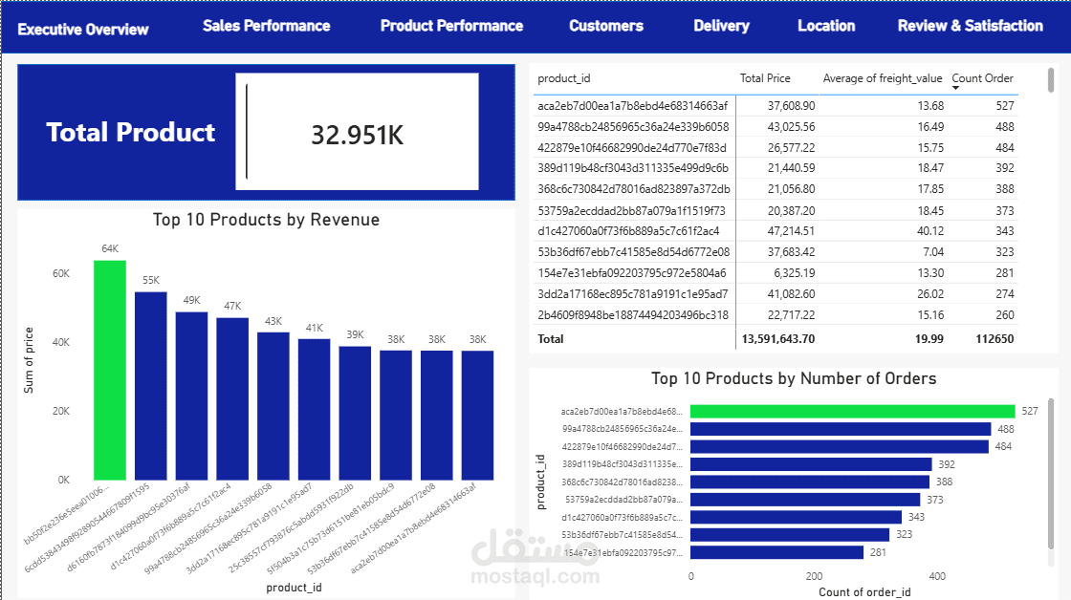Select the 39K revenue bar
Image resolution: width=1071 pixels, height=600 pixels.
point(355,413)
